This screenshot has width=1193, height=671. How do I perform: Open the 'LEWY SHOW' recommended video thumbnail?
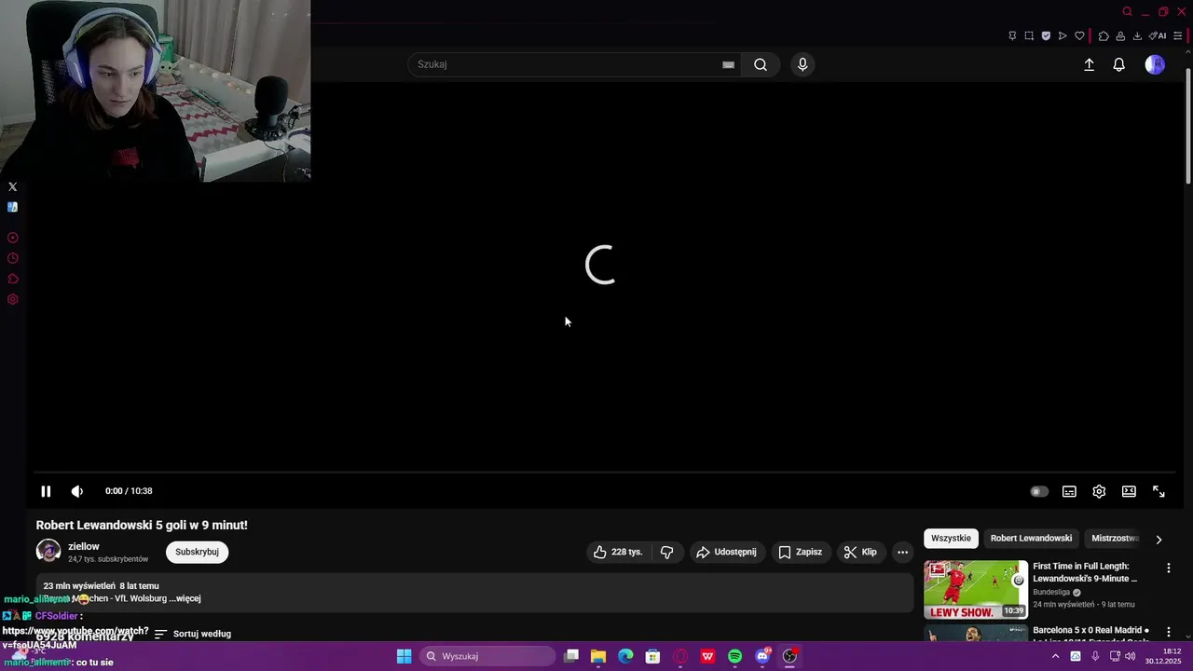(x=976, y=589)
